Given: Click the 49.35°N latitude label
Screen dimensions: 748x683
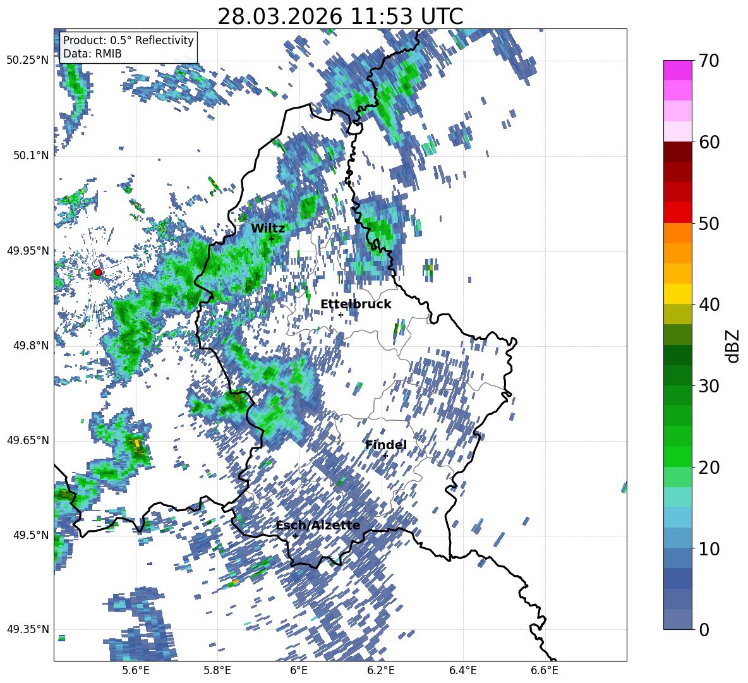Looking at the screenshot, I should click(28, 629).
